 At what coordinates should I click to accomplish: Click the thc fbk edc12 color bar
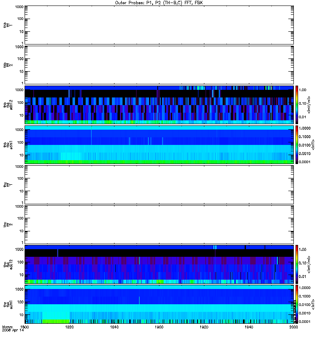pos(297,264)
